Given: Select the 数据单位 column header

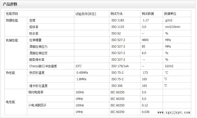Looking at the screenshot, I should 170,14.
